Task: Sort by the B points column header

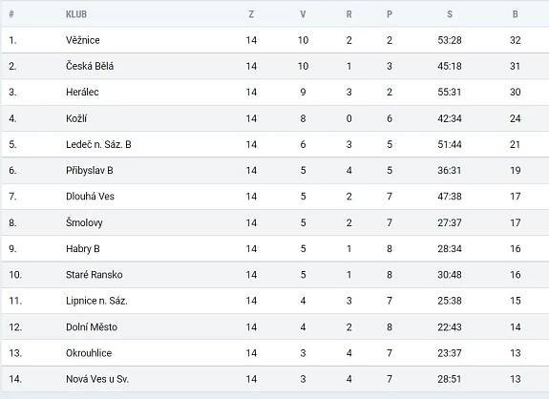Action: click(515, 14)
